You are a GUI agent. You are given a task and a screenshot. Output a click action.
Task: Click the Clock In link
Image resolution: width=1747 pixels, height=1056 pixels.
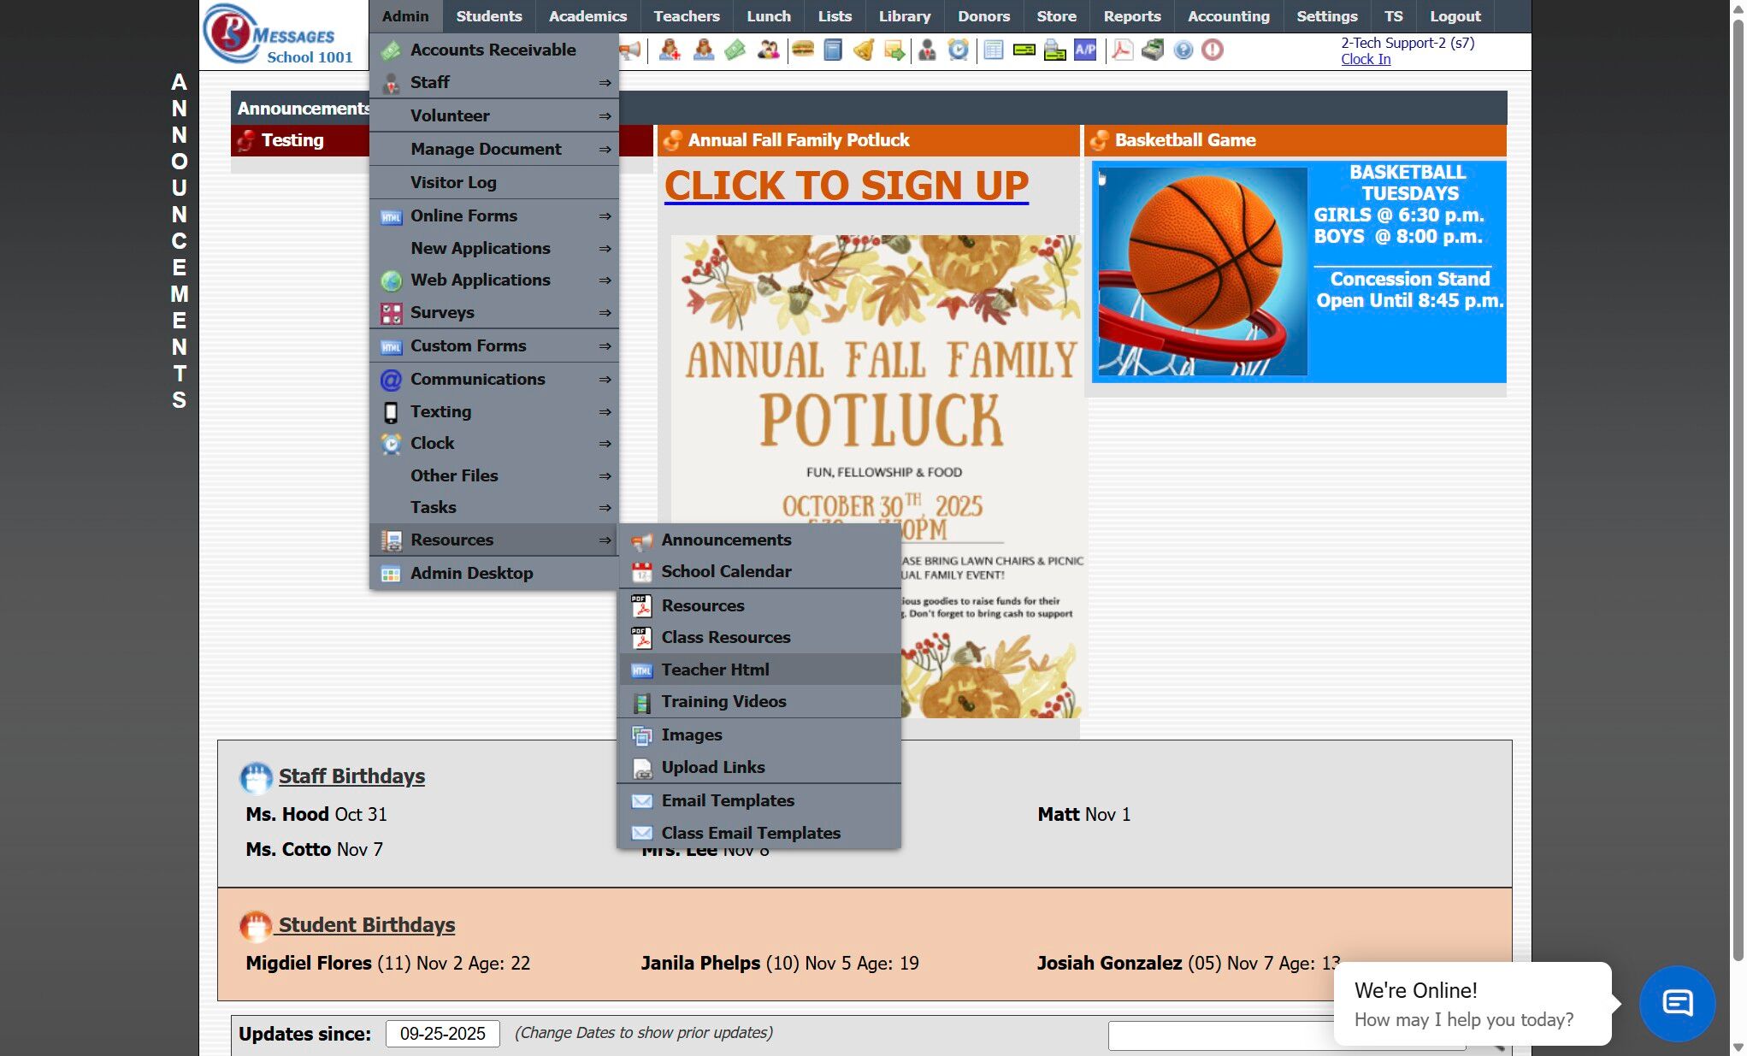pyautogui.click(x=1365, y=59)
